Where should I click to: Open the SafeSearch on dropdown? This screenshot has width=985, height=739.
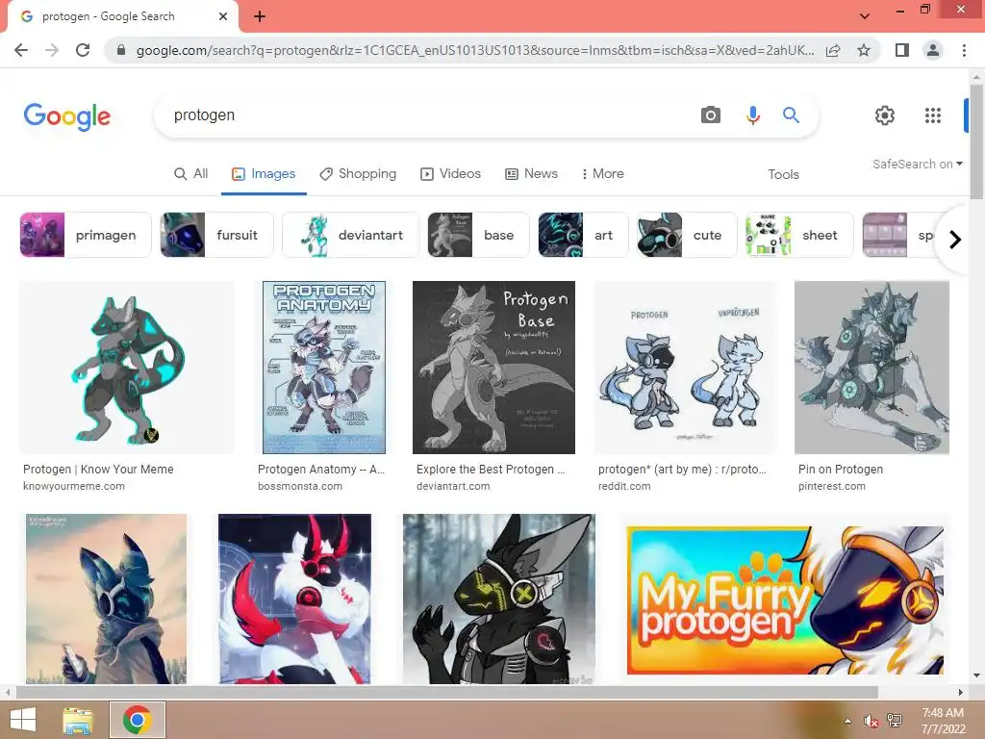(x=917, y=164)
